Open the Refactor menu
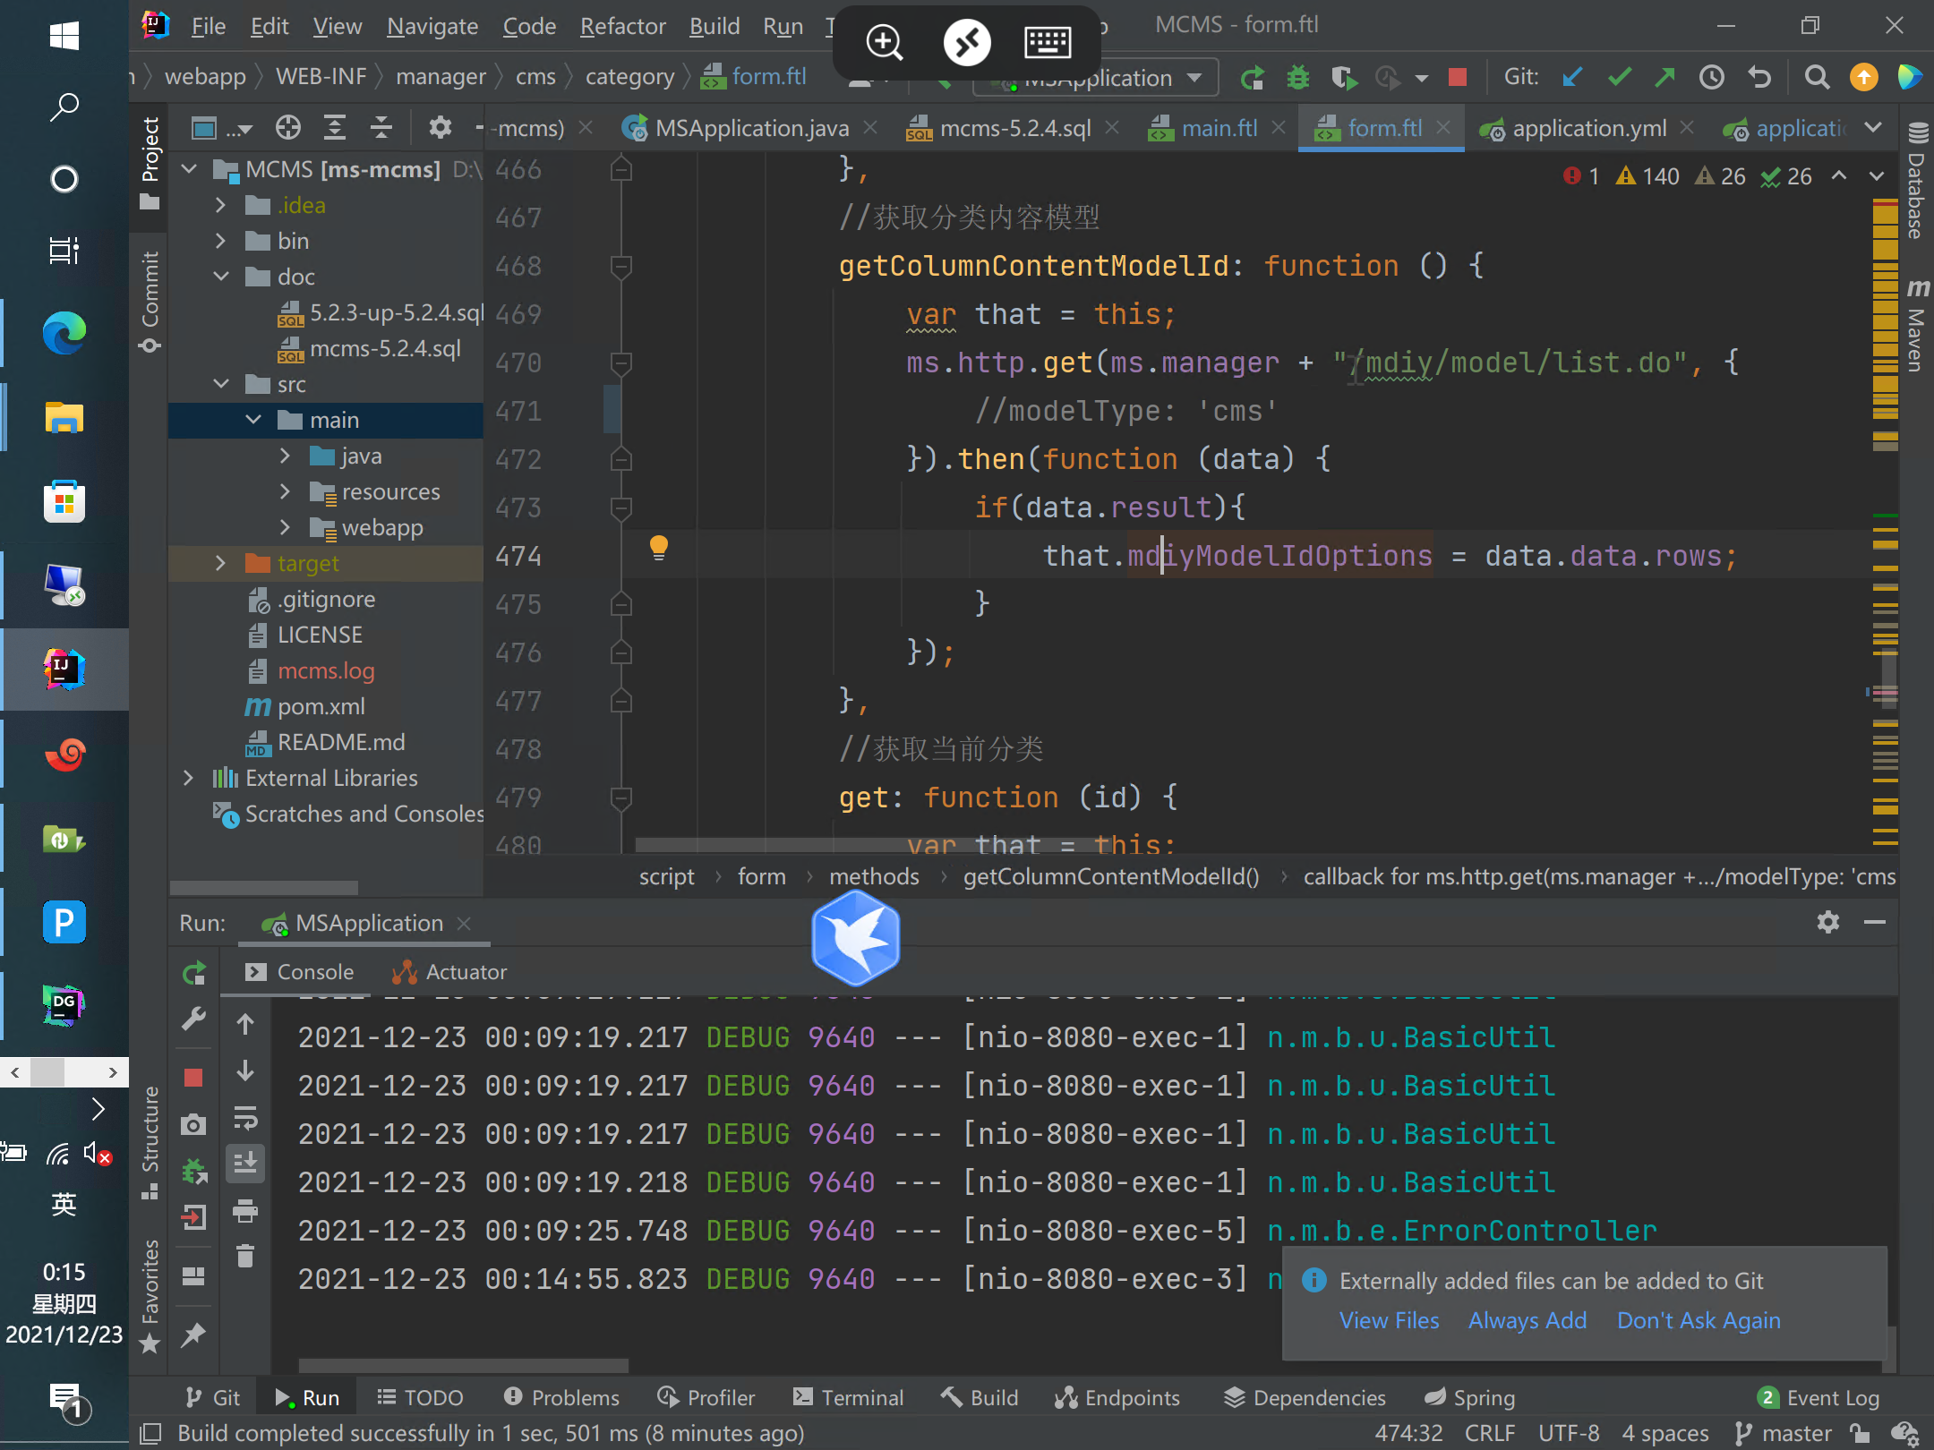Viewport: 1934px width, 1450px height. coord(622,26)
